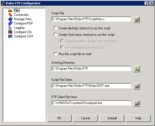Open the Logging settings page
155x126 pixels.
pos(19,28)
